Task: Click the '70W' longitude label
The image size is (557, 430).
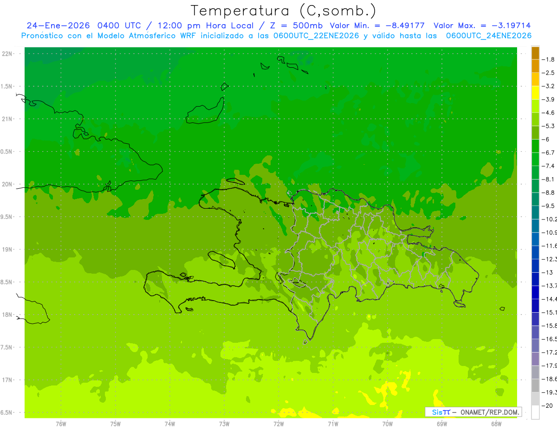Action: [x=388, y=424]
